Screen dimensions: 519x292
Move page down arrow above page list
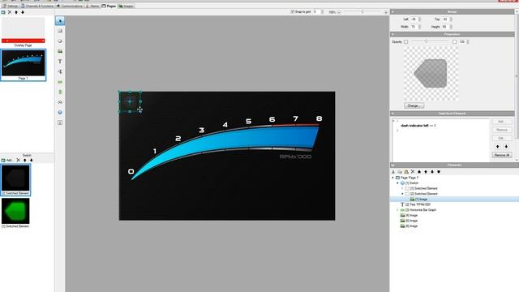23,12
